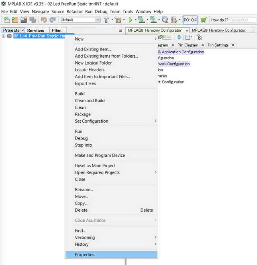Select Locate Headers menu entry

pos(112,70)
